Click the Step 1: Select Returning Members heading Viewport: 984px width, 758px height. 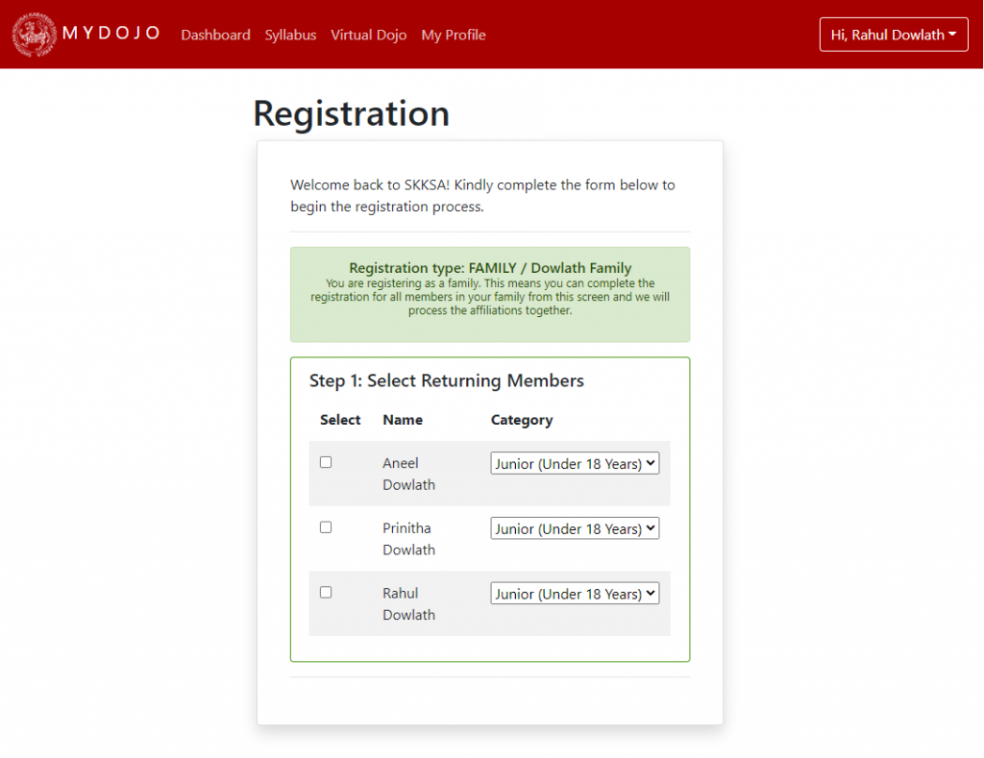[446, 381]
